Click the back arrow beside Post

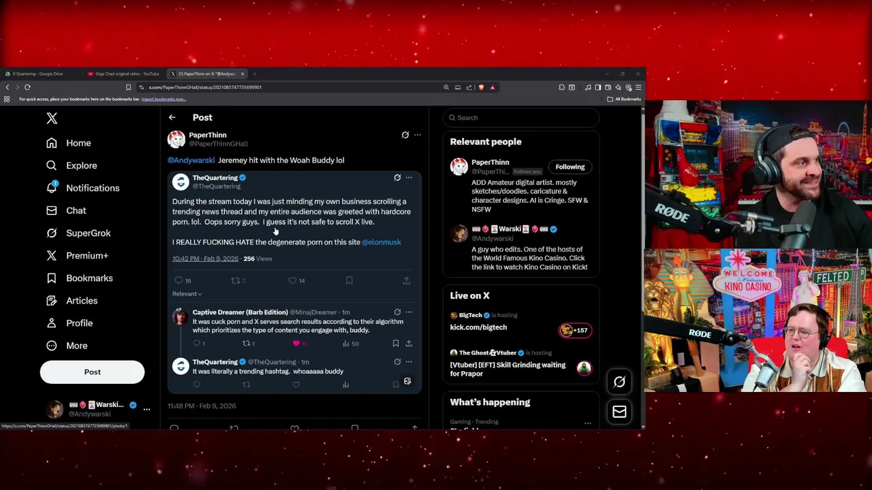pyautogui.click(x=172, y=118)
